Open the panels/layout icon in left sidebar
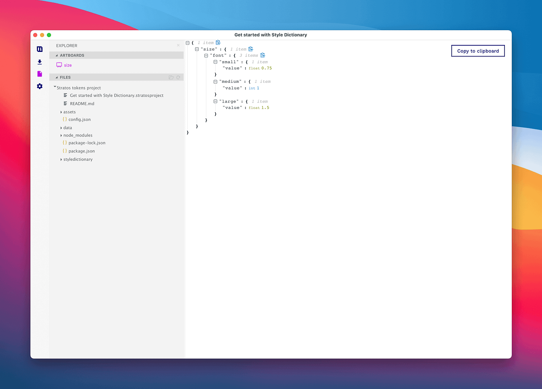The image size is (542, 389). 39,49
